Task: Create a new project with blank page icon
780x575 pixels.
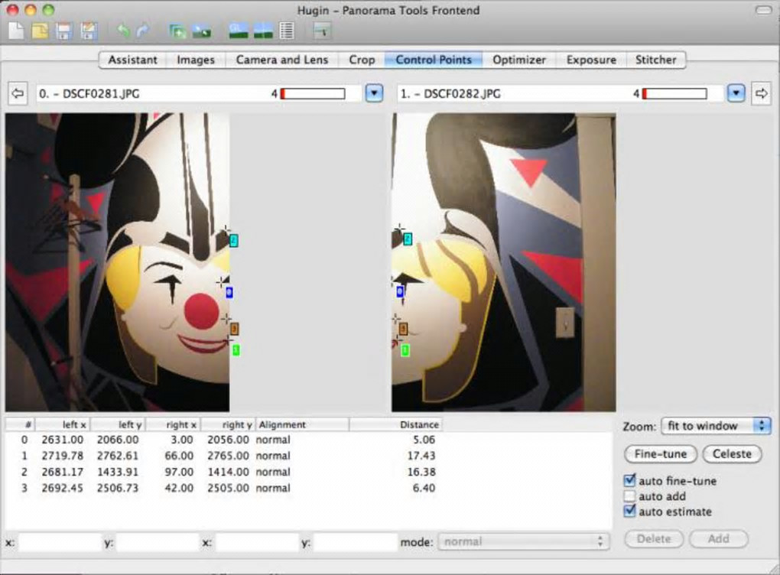Action: 16,31
